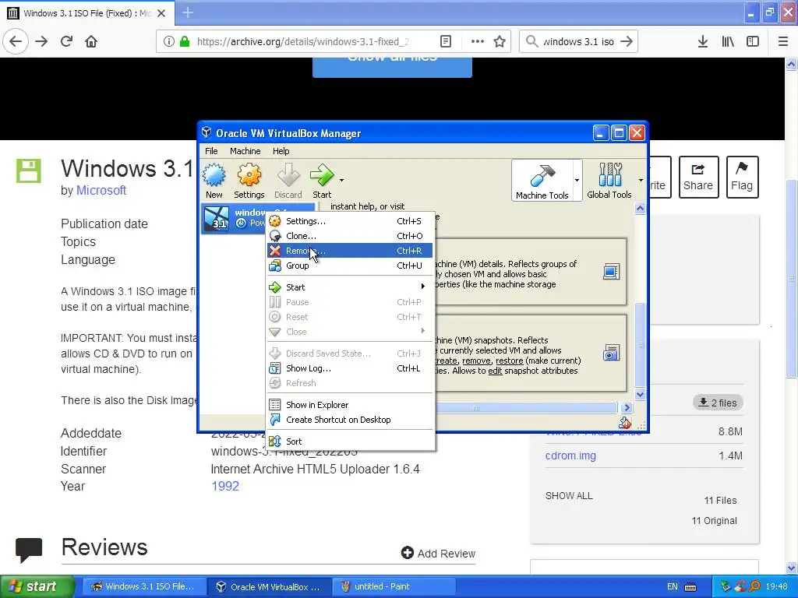Image resolution: width=798 pixels, height=598 pixels.
Task: Click the Details tool icon in right pane
Action: 611,272
